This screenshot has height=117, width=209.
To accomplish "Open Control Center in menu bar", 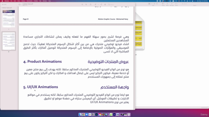I will [x=193, y=1].
